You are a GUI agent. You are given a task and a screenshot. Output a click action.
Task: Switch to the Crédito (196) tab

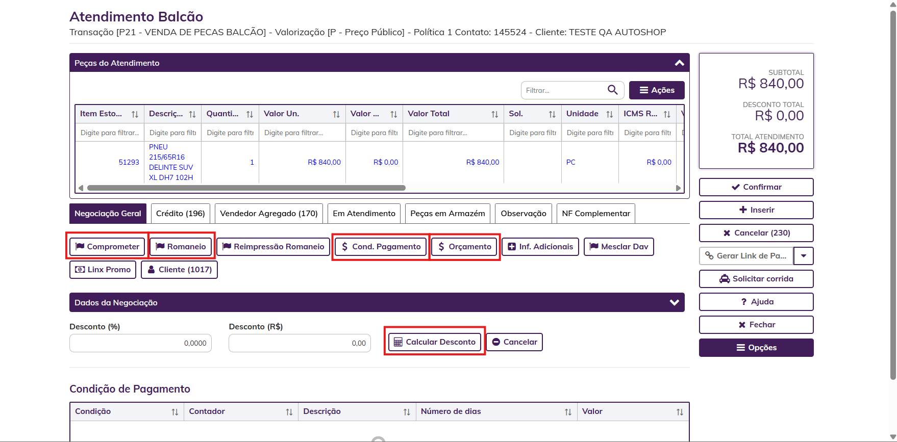pyautogui.click(x=181, y=214)
